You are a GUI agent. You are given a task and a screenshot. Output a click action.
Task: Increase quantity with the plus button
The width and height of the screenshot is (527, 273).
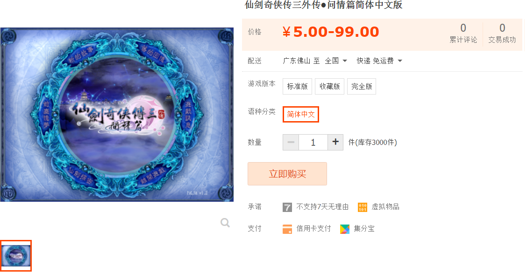(335, 143)
